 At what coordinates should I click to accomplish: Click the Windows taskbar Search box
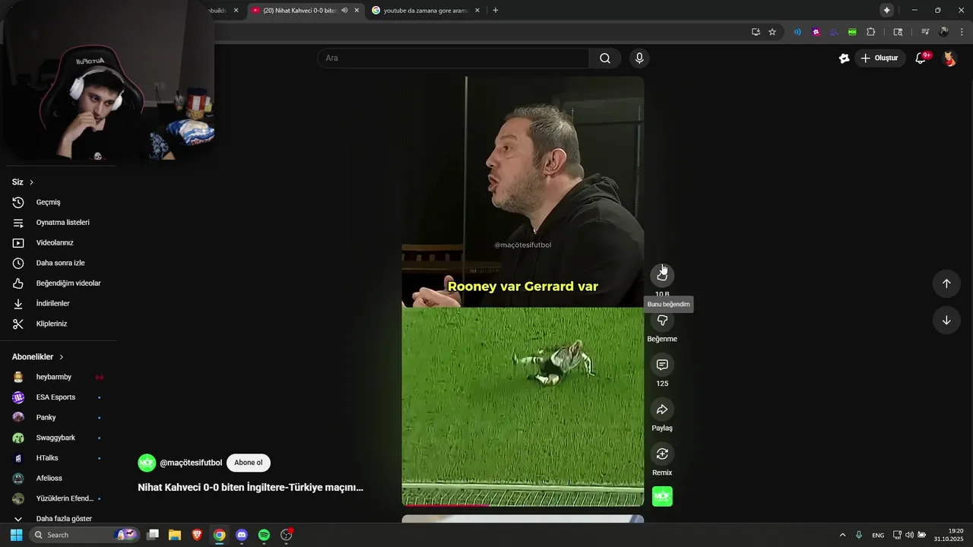pyautogui.click(x=84, y=535)
